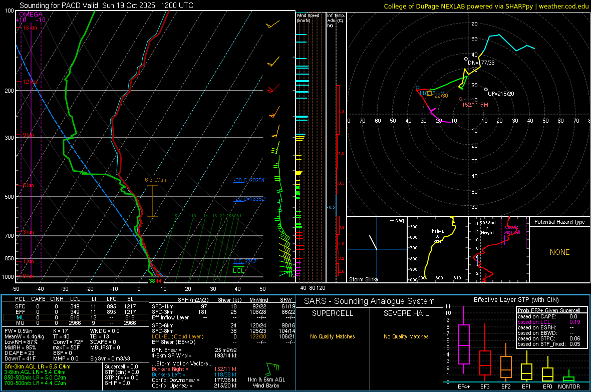591x392 pixels.
Task: Click the Classic Supercell label
Action: [x=512, y=230]
